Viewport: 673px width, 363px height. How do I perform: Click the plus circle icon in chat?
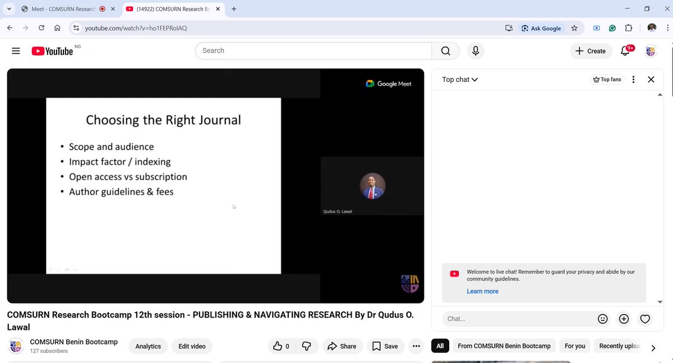624,319
